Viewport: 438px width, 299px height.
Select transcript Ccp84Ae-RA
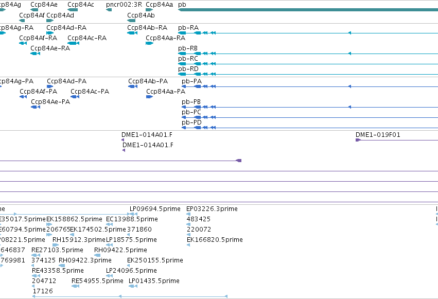pyautogui.click(x=50, y=48)
